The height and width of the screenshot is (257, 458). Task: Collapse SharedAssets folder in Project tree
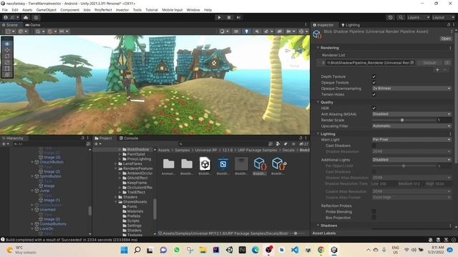tap(116, 201)
